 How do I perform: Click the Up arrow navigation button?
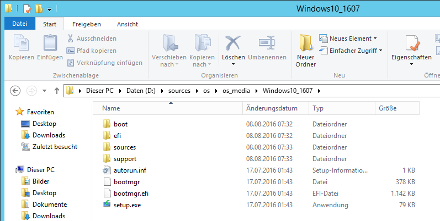56,91
